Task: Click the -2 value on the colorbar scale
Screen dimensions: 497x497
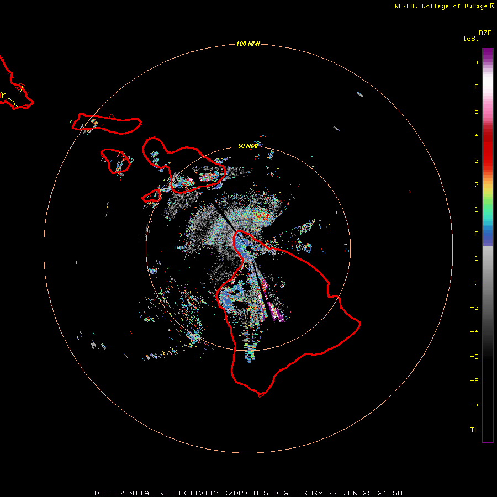Action: 474,283
